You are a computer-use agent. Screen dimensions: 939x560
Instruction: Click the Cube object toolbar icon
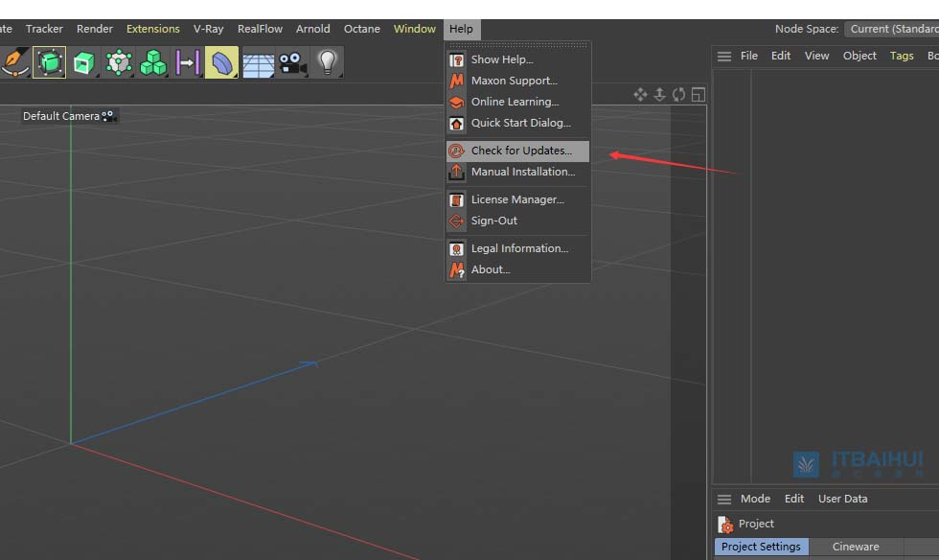point(49,62)
